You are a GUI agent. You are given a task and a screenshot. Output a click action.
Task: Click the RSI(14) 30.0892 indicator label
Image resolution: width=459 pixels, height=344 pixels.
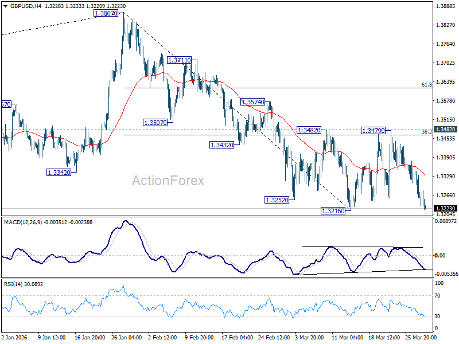(x=24, y=284)
